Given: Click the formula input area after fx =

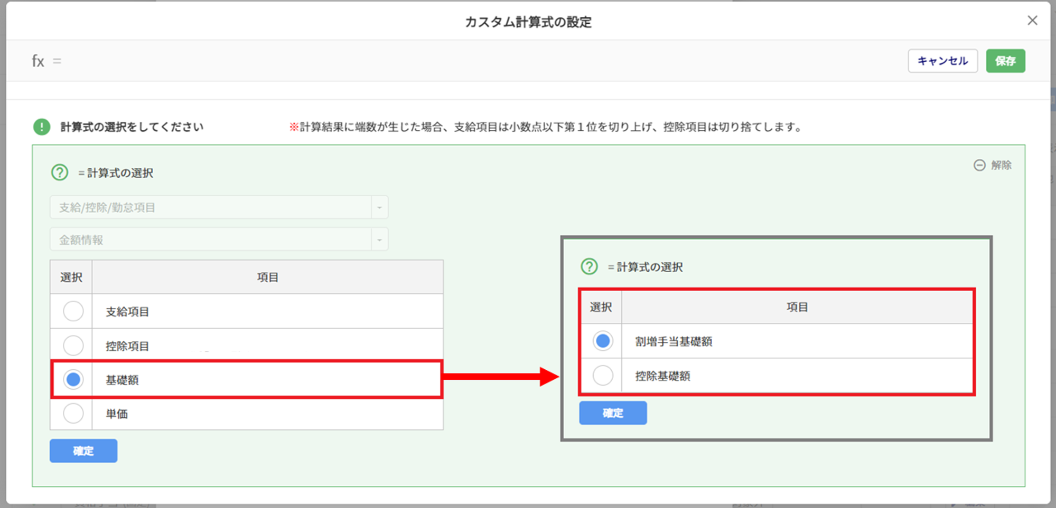Looking at the screenshot, I should coord(481,61).
